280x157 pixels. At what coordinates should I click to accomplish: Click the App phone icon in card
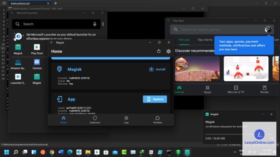[x=60, y=99]
